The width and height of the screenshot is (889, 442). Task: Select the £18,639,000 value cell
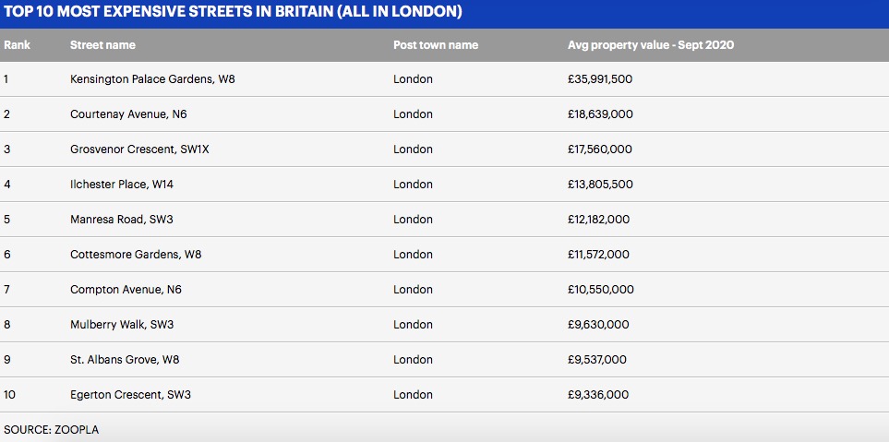pyautogui.click(x=600, y=114)
